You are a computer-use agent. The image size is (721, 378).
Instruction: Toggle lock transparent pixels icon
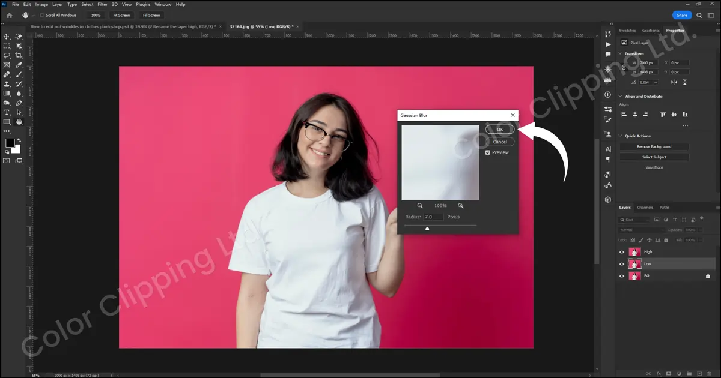point(631,240)
